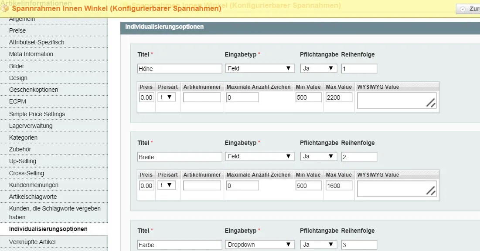This screenshot has width=480, height=251.
Task: Open Pflichtangabe dropdown for Farbe option
Action: pyautogui.click(x=318, y=244)
